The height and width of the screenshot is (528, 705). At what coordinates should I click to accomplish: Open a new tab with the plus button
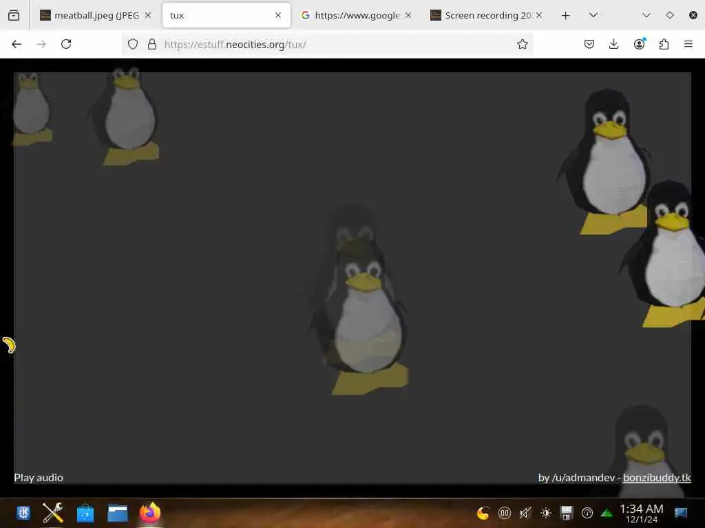[x=566, y=15]
